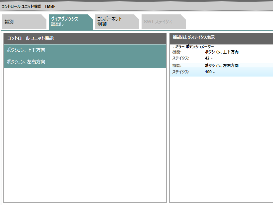
Task: Switch to the 識別 tab
Action: pos(24,22)
